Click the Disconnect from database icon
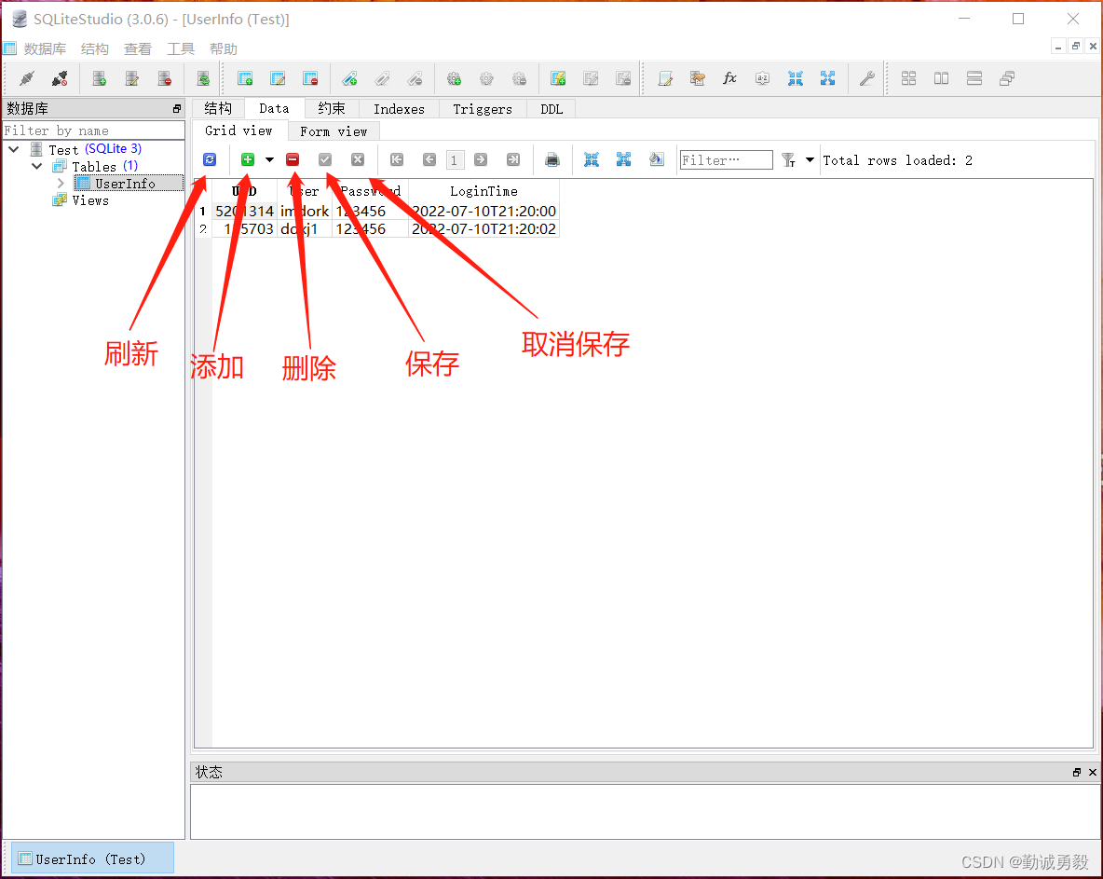Viewport: 1103px width, 879px height. [x=60, y=78]
